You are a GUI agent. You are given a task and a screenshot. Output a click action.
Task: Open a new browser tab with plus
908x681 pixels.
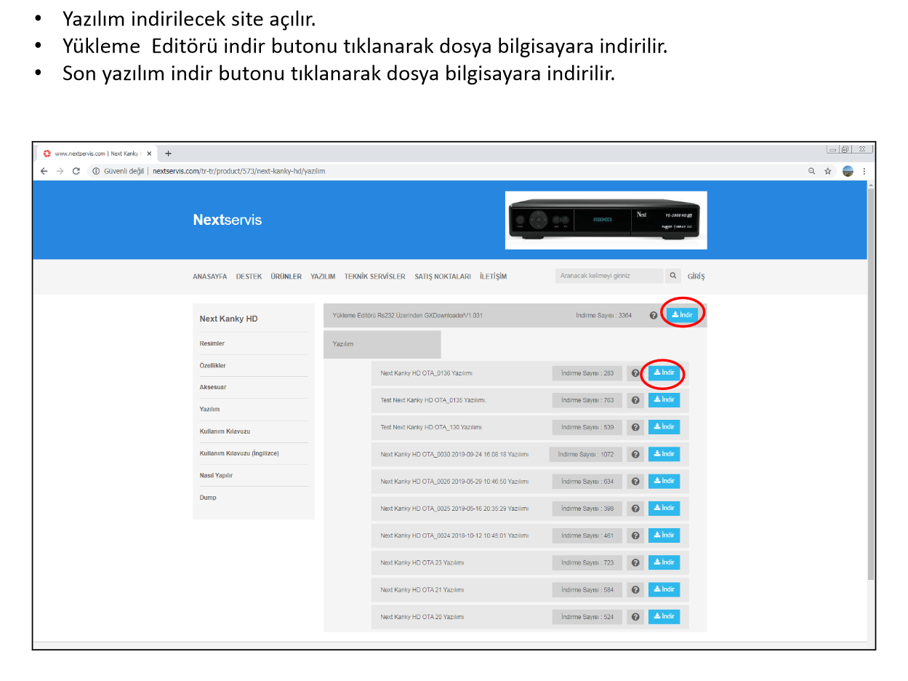(x=169, y=154)
